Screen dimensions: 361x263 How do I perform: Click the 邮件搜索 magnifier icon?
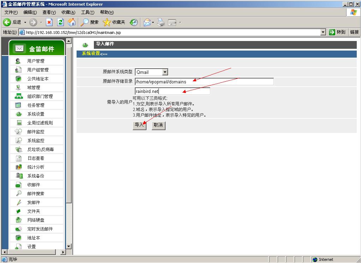(x=19, y=193)
